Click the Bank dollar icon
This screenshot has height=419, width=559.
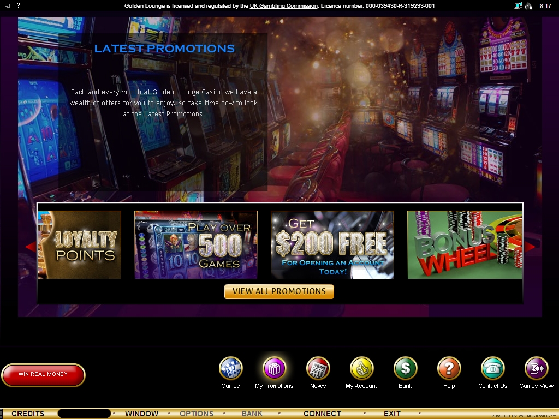pyautogui.click(x=405, y=369)
